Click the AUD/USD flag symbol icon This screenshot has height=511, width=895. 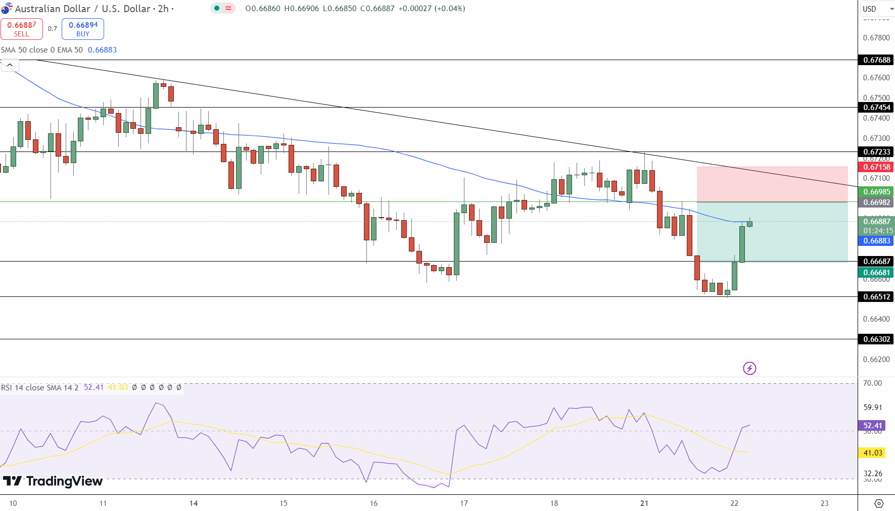coord(7,9)
